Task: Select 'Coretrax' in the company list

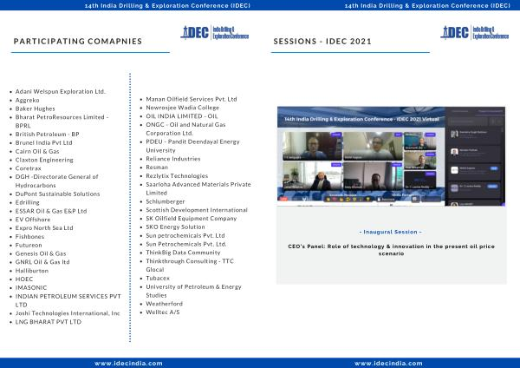Action: [x=29, y=168]
